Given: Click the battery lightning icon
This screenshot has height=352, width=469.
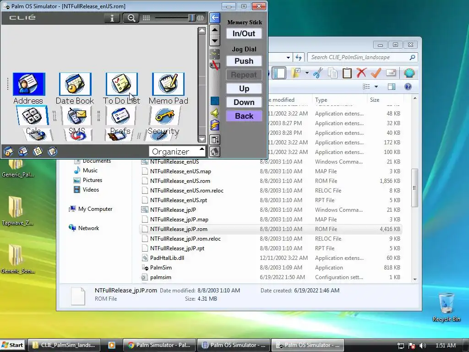Looking at the screenshot, I should [x=215, y=125].
